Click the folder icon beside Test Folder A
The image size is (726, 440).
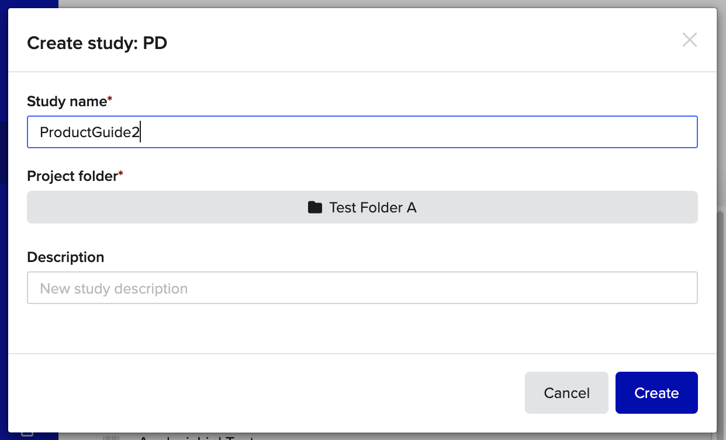point(315,207)
